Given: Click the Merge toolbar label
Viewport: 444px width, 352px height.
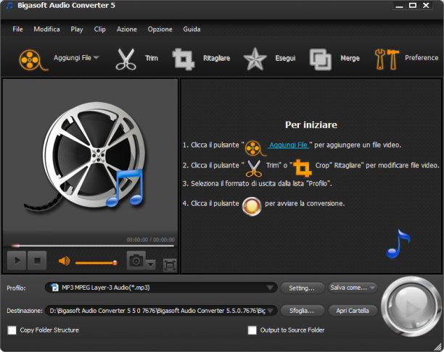Looking at the screenshot, I should coord(350,58).
